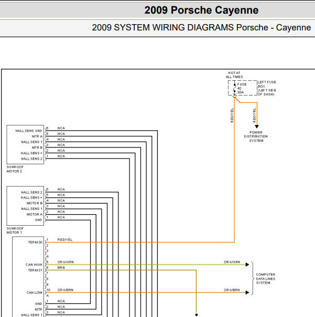Click the "HALL SENS GND" pin label
This screenshot has height=317, width=315.
click(x=29, y=131)
